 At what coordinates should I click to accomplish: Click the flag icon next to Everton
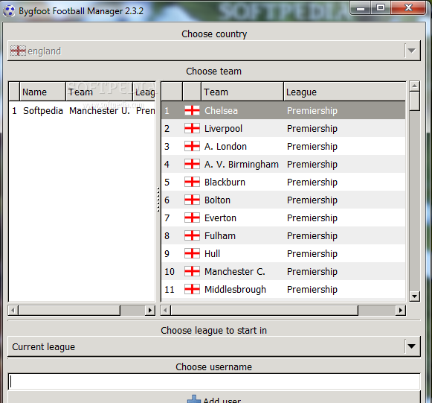[x=192, y=218]
